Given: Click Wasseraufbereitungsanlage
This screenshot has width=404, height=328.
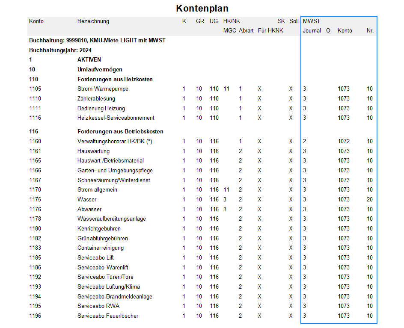Looking at the screenshot, I should click(112, 219).
